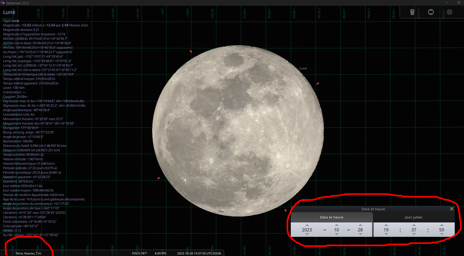
Task: Click the '8.09 FPS' status bar entry
Action: coord(161,253)
